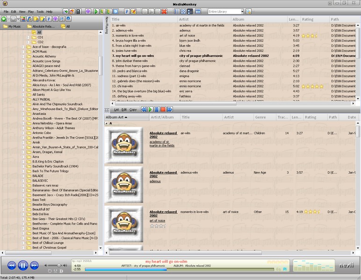The height and width of the screenshot is (280, 361).
Task: Toggle the shuffle icon under the volume slider
Action: coord(56,271)
